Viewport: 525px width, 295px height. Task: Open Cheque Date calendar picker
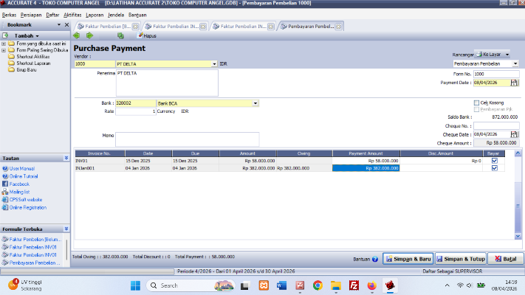[514, 134]
